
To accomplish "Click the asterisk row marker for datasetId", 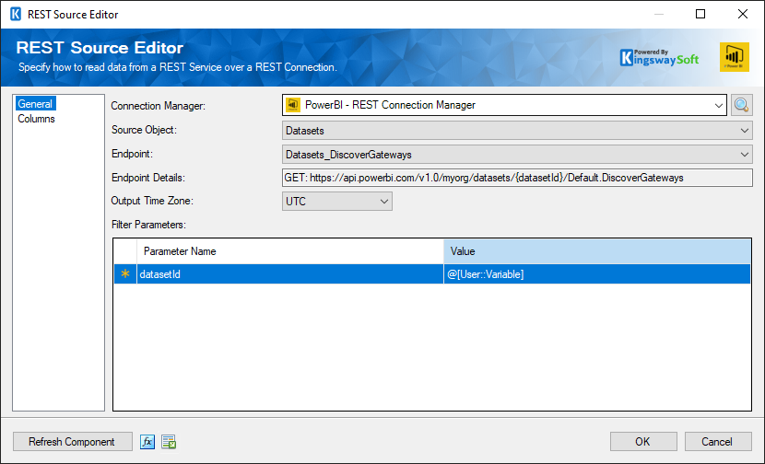I will pyautogui.click(x=125, y=274).
